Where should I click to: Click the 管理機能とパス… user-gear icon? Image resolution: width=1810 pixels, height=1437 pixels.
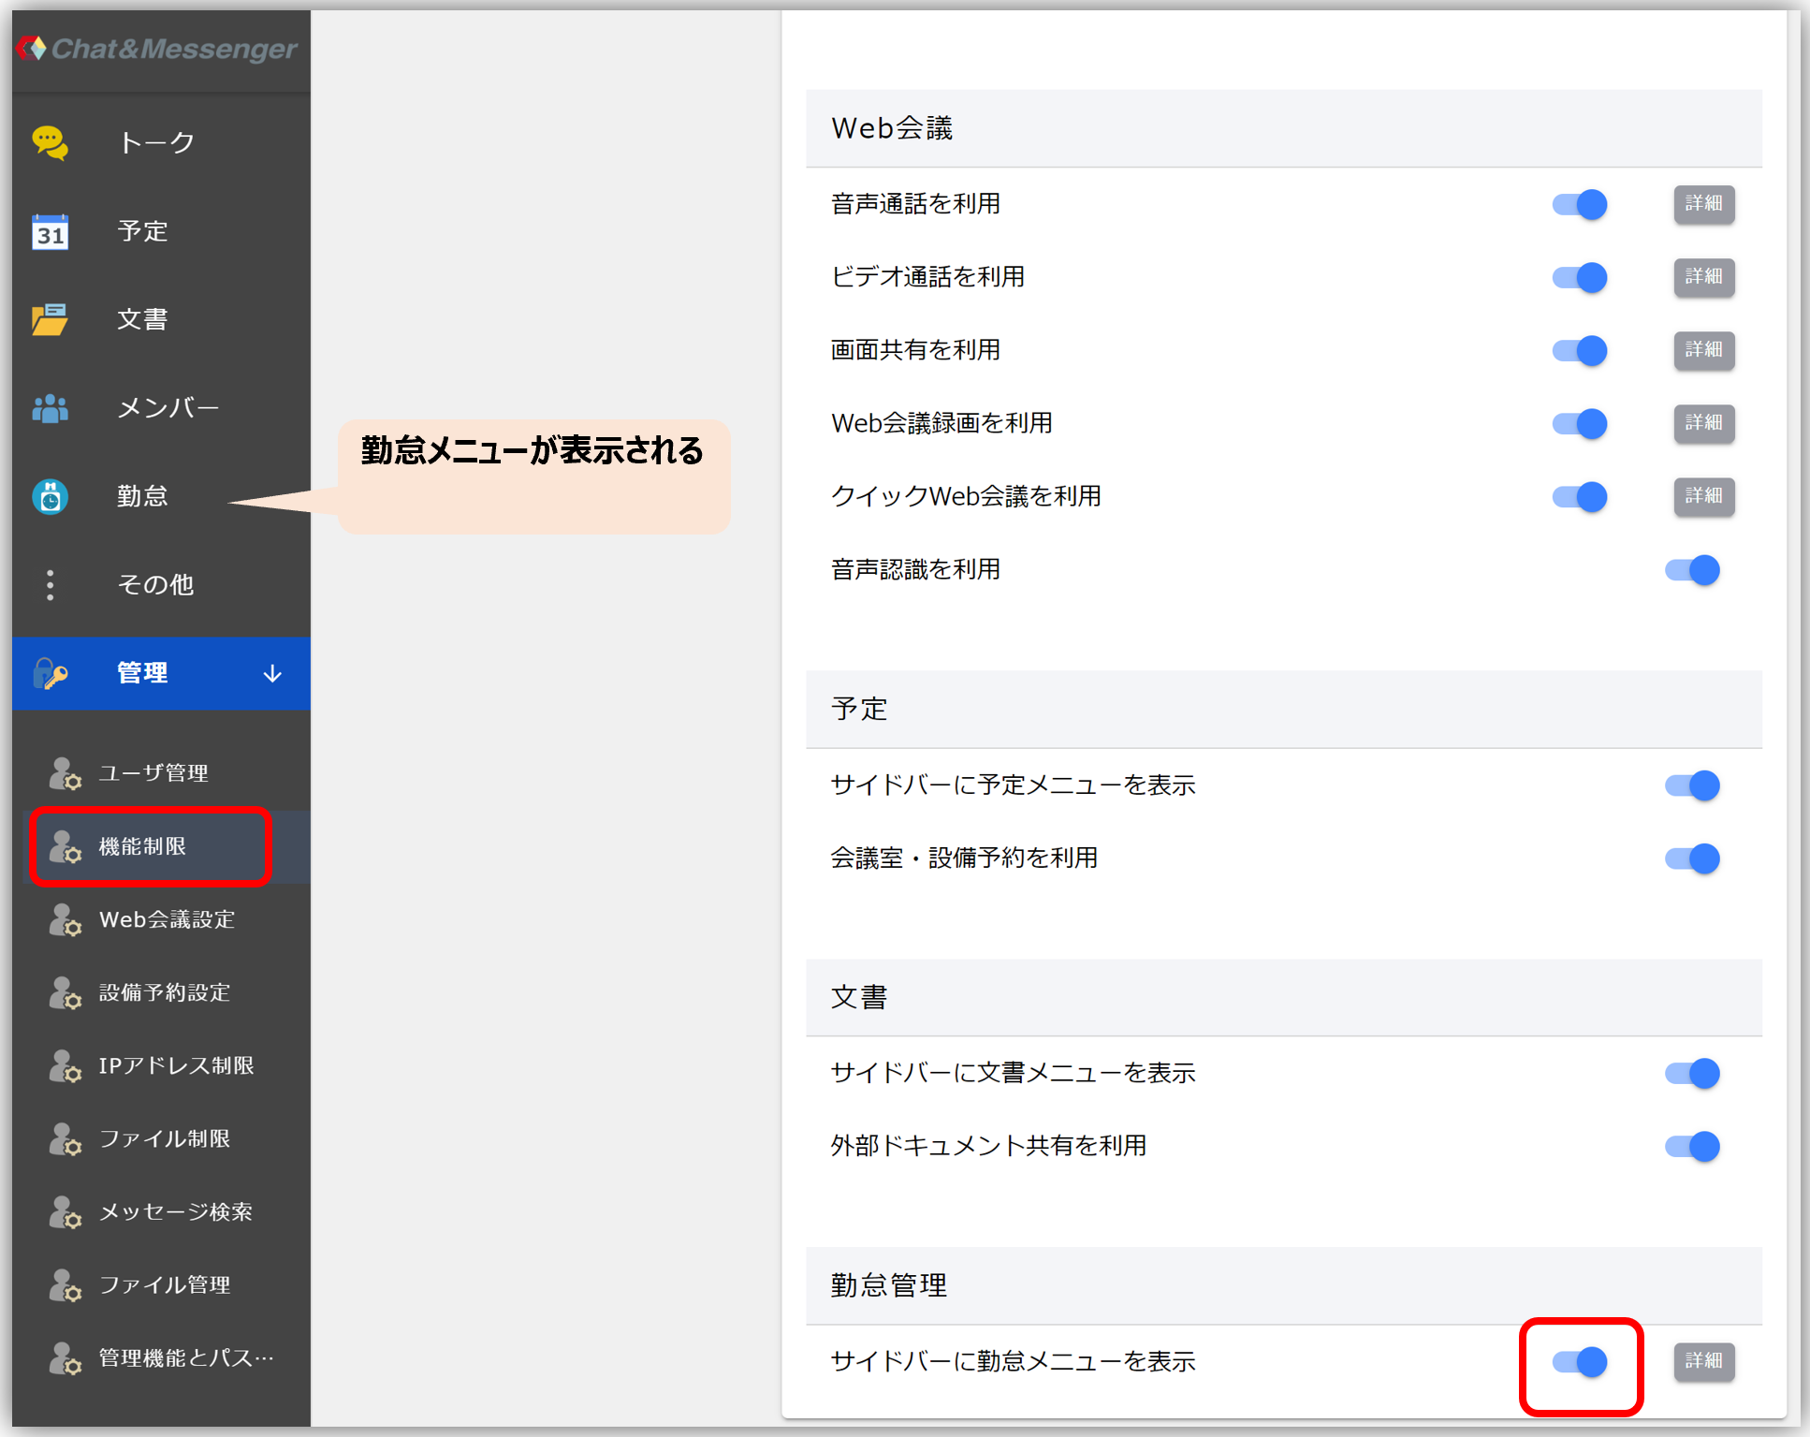(65, 1357)
